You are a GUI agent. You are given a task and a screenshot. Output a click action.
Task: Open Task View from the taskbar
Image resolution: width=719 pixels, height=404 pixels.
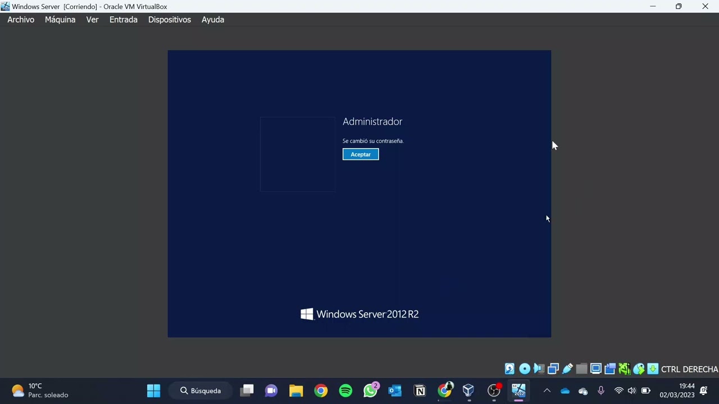tap(247, 391)
